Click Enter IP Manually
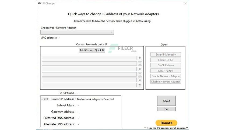The image size is (225, 130). 166,55
